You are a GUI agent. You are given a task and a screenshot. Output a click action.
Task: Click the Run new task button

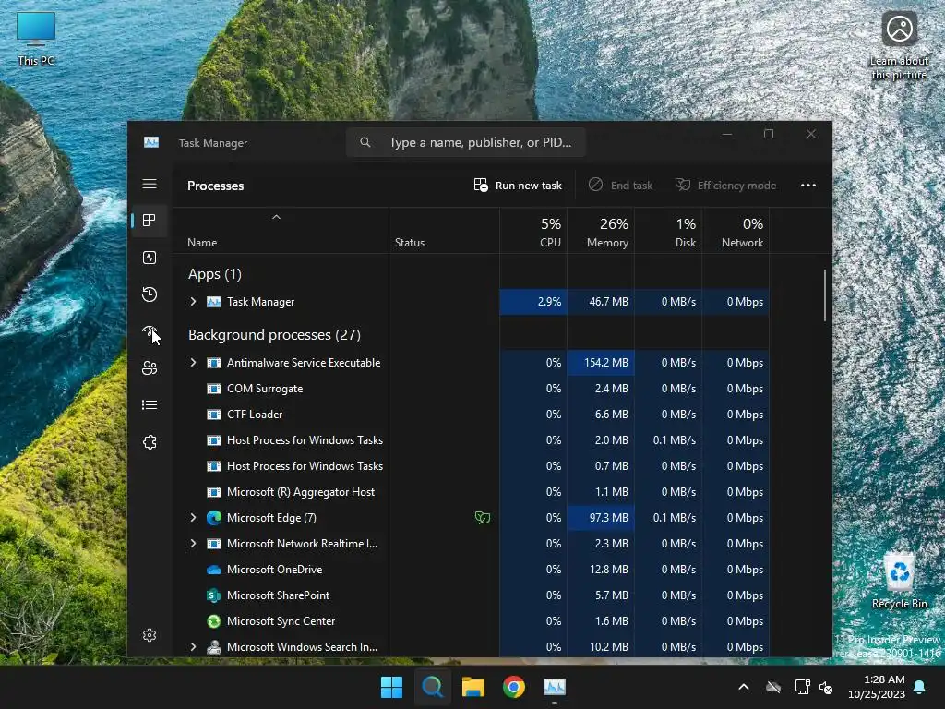click(518, 185)
